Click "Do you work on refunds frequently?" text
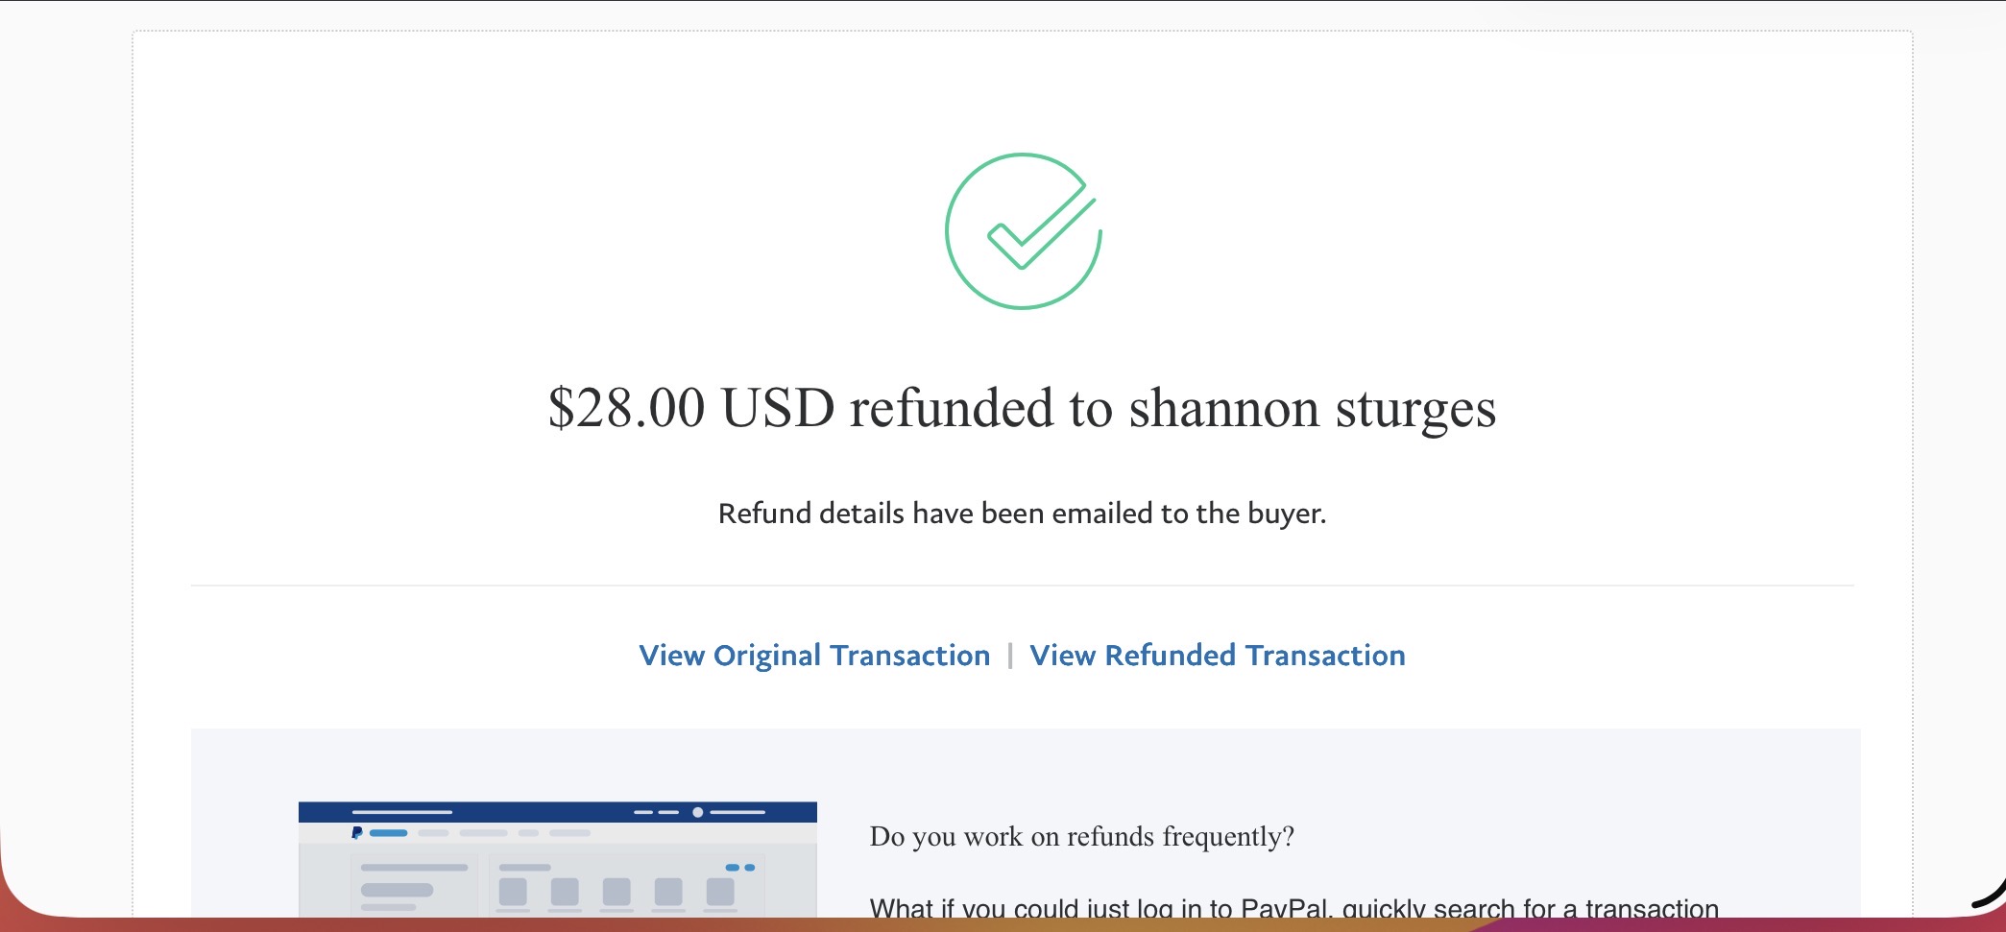Viewport: 2006px width, 932px height. click(1081, 837)
